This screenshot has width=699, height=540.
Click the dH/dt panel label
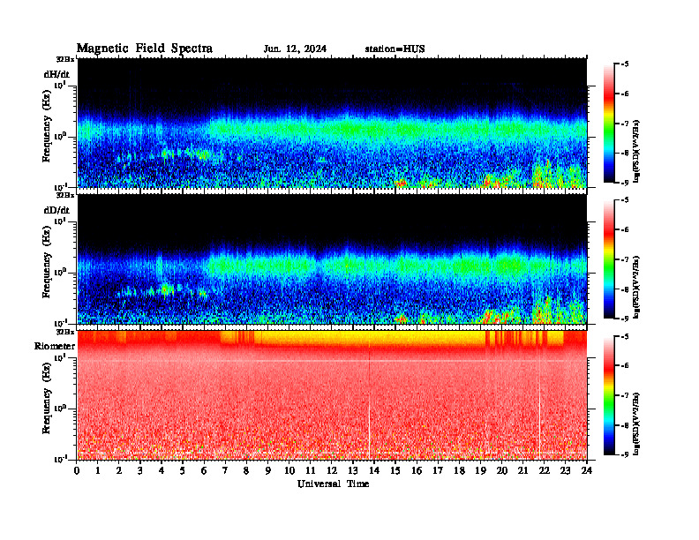tap(56, 75)
